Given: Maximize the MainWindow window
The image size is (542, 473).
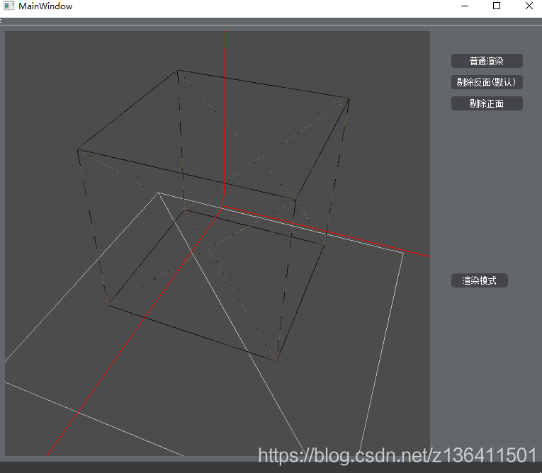Looking at the screenshot, I should 497,6.
